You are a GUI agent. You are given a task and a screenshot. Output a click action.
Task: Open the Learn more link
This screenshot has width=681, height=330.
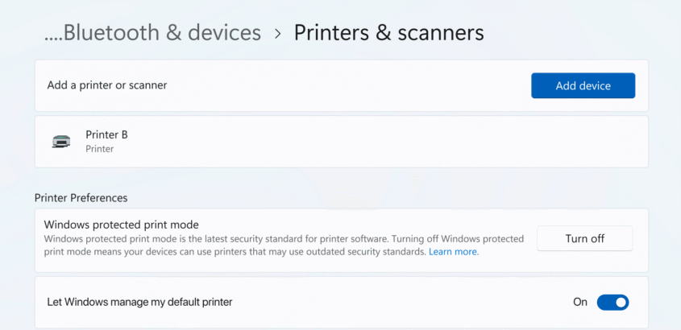click(453, 252)
